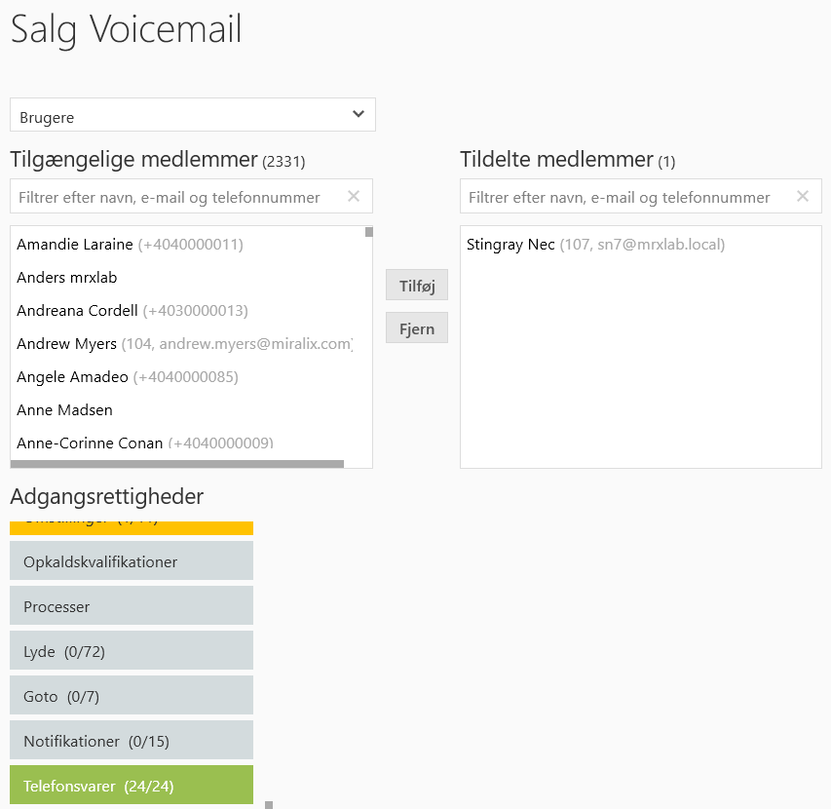Open the Lyde (0/72) section
This screenshot has height=809, width=831.
click(132, 651)
